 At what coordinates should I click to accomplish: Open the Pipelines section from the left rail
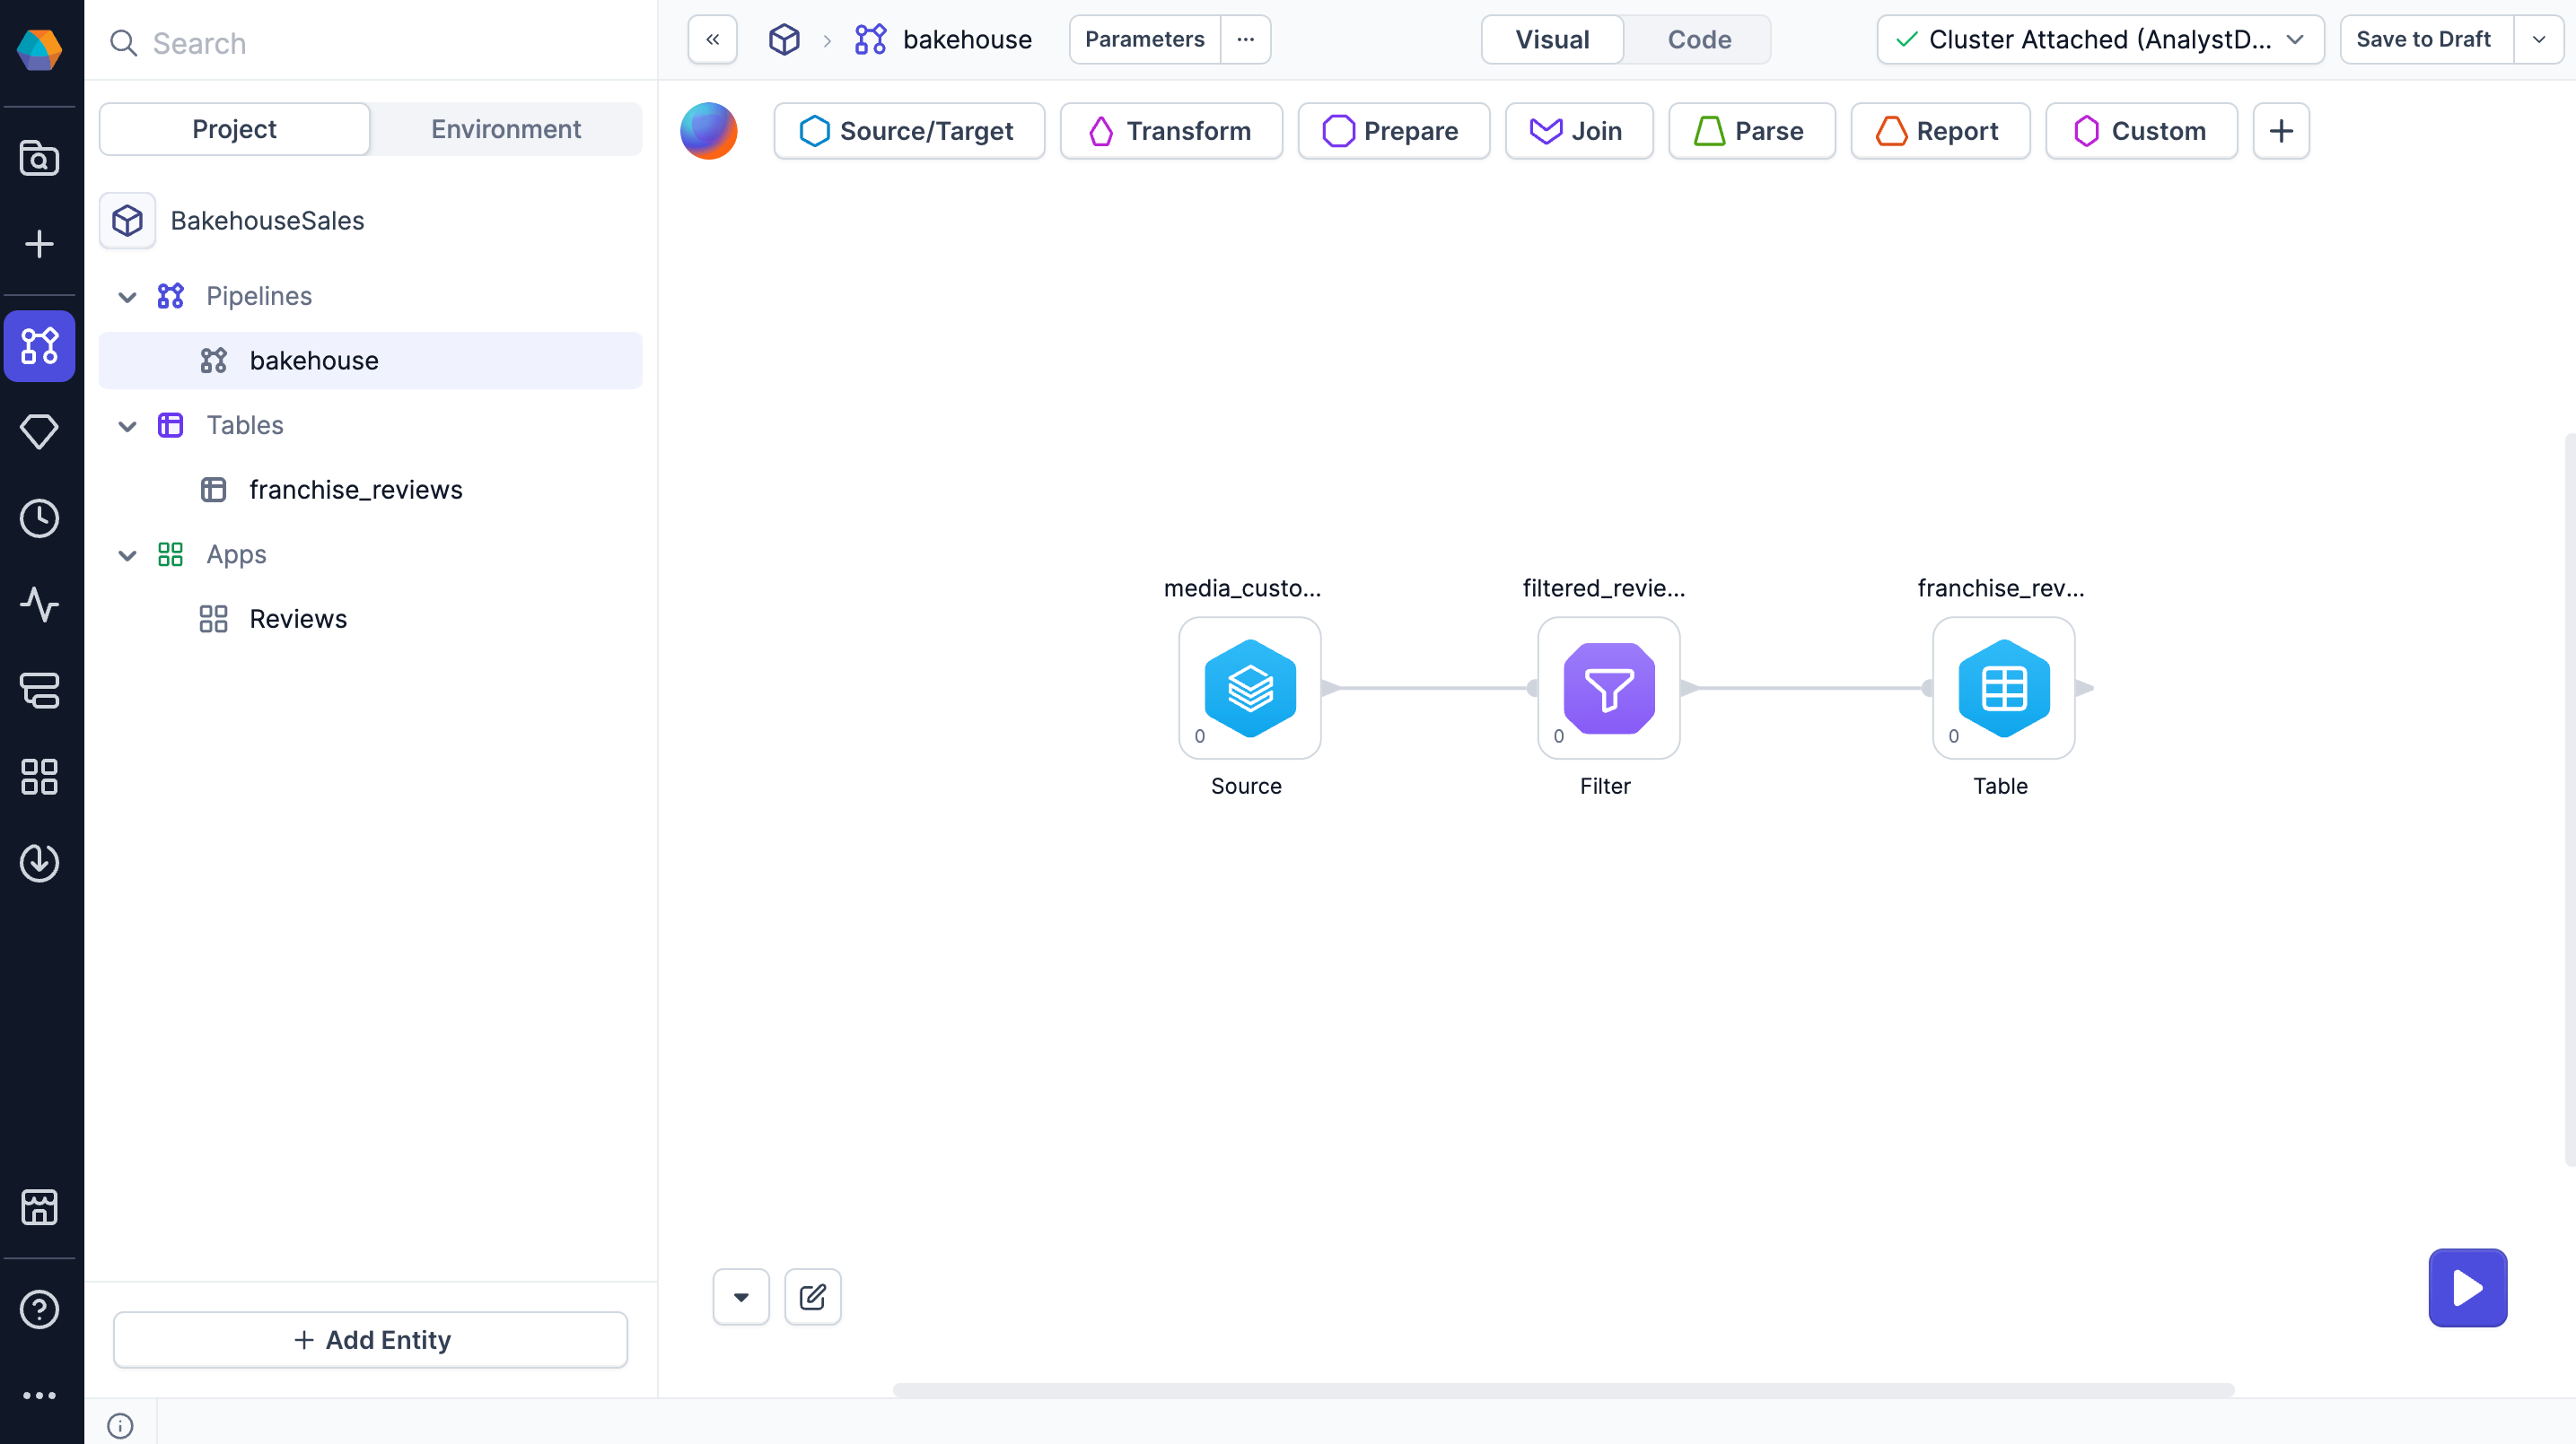click(x=40, y=346)
